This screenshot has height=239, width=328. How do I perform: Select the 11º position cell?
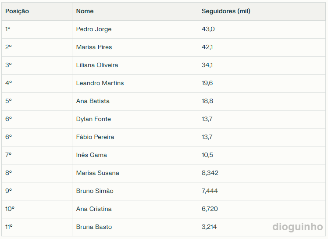[x=9, y=227]
